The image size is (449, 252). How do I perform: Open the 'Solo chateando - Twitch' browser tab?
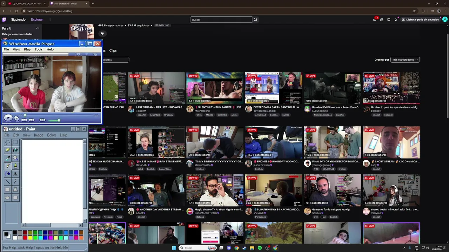click(69, 3)
